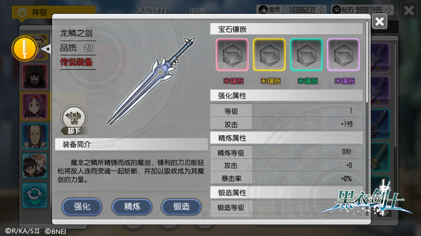Click the 锻造 forge button
421x236 pixels.
tap(181, 206)
